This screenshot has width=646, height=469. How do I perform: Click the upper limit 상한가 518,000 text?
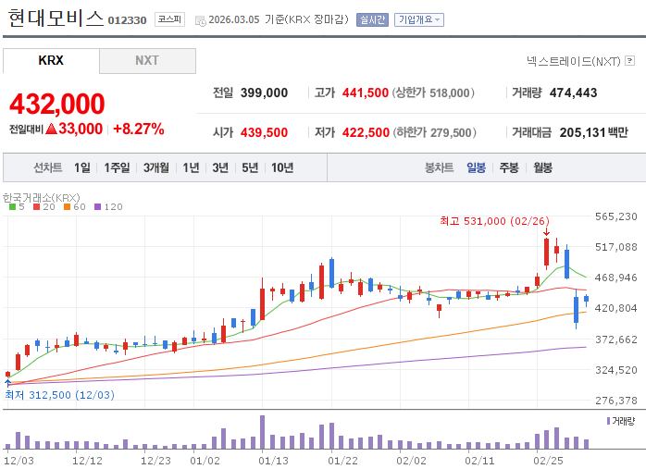pyautogui.click(x=433, y=93)
